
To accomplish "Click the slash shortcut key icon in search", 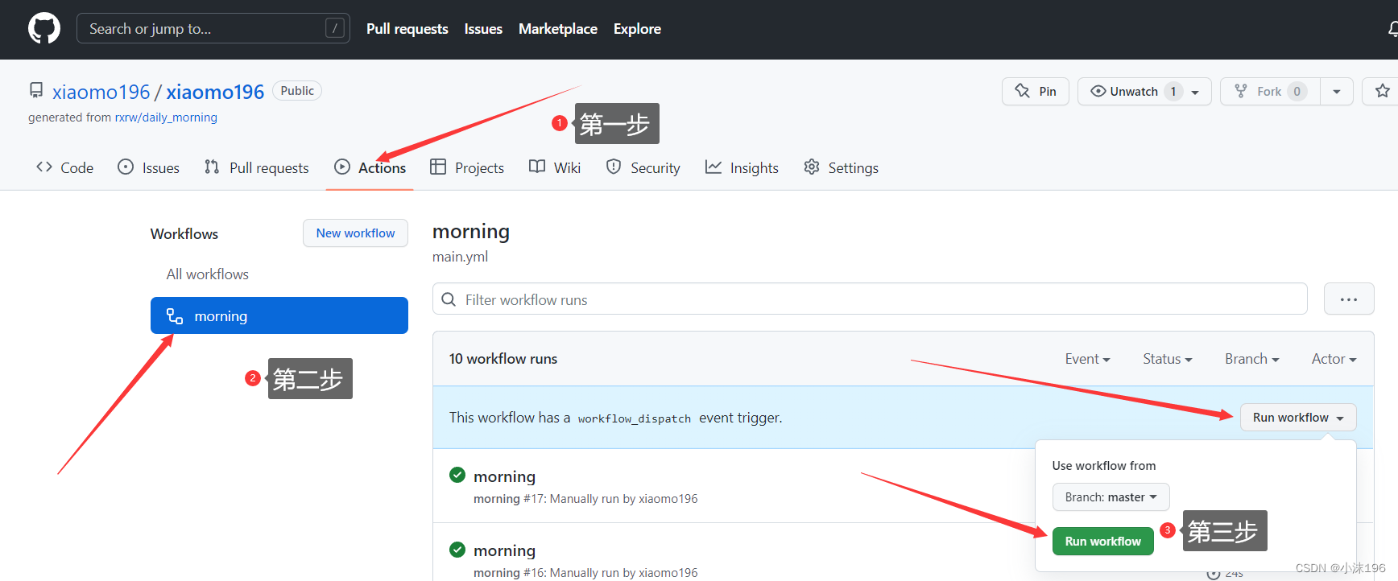I will (x=335, y=28).
